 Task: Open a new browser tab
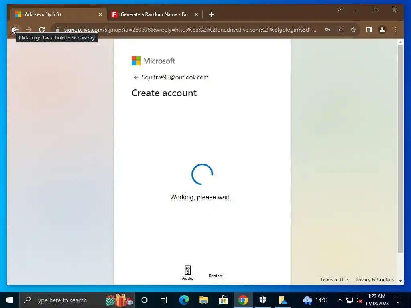pos(211,14)
